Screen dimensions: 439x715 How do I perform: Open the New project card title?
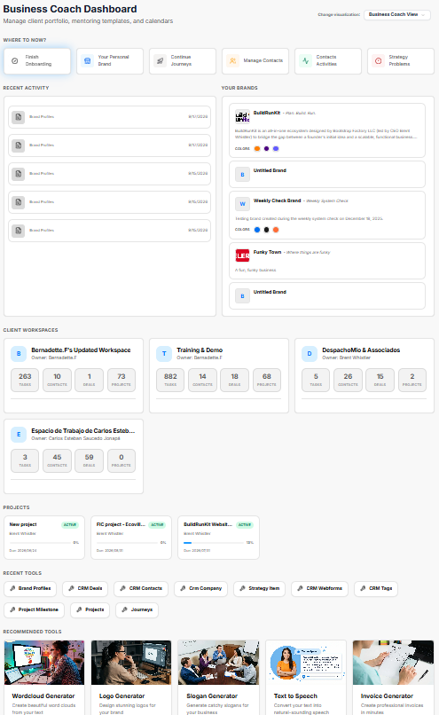click(23, 524)
